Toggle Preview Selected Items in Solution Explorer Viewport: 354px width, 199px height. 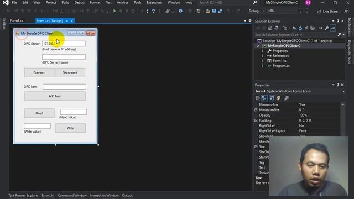pyautogui.click(x=333, y=28)
